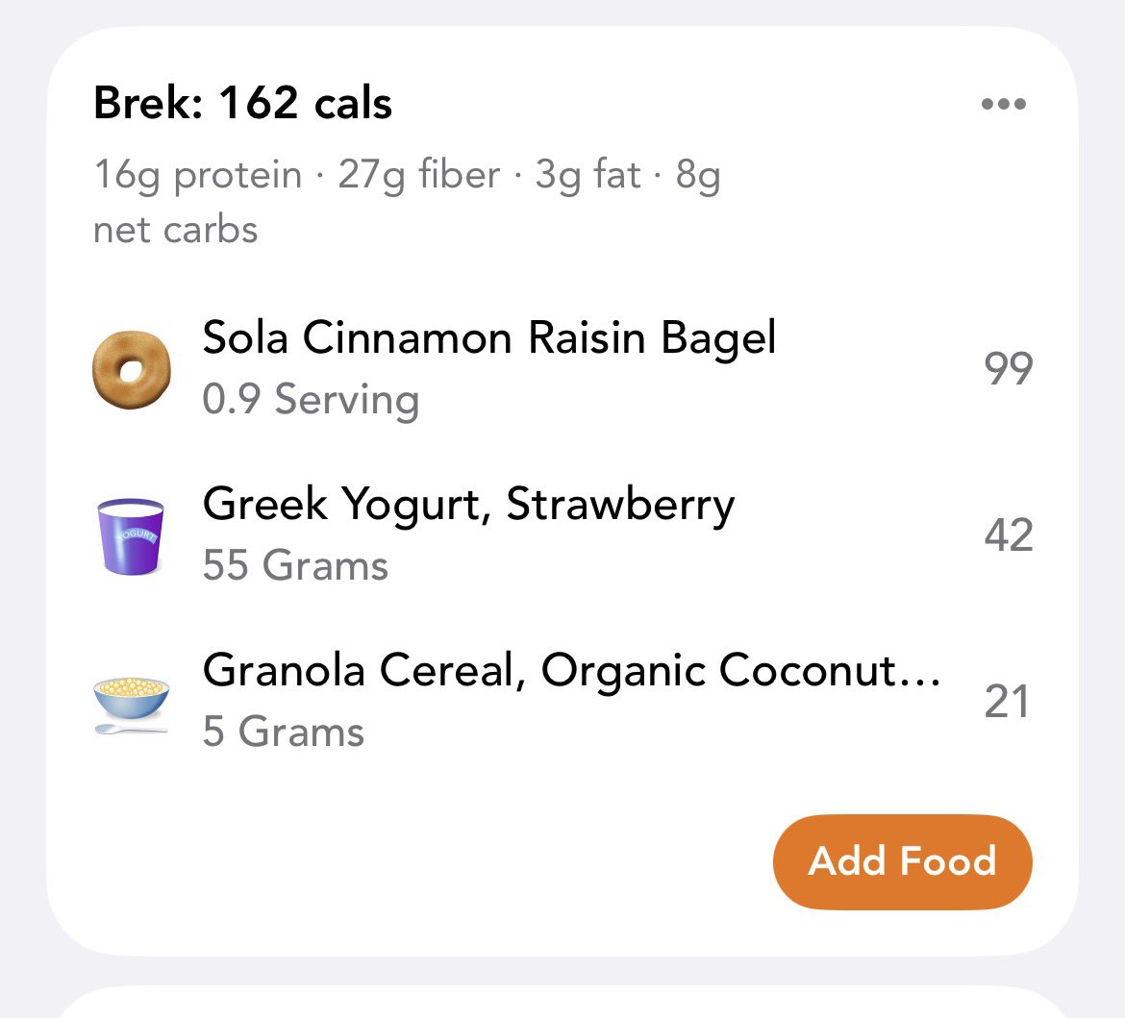Image resolution: width=1125 pixels, height=1018 pixels.
Task: Tap the Brek: 162 cals header
Action: point(242,103)
